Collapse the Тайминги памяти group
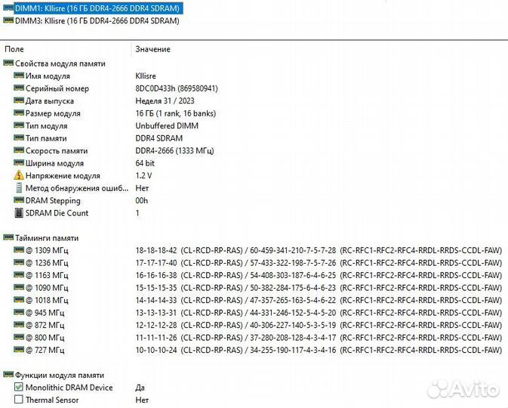Screen dimensions: 508x408 pyautogui.click(x=8, y=238)
